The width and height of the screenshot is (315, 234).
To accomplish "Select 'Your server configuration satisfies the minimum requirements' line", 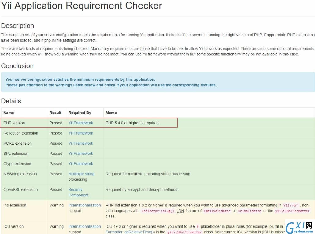I will tap(80, 79).
